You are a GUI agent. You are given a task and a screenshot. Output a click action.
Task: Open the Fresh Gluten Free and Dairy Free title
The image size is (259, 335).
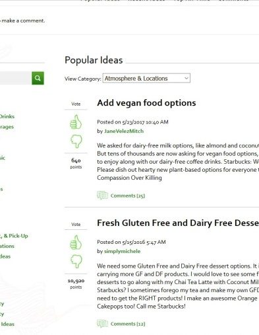[178, 223]
